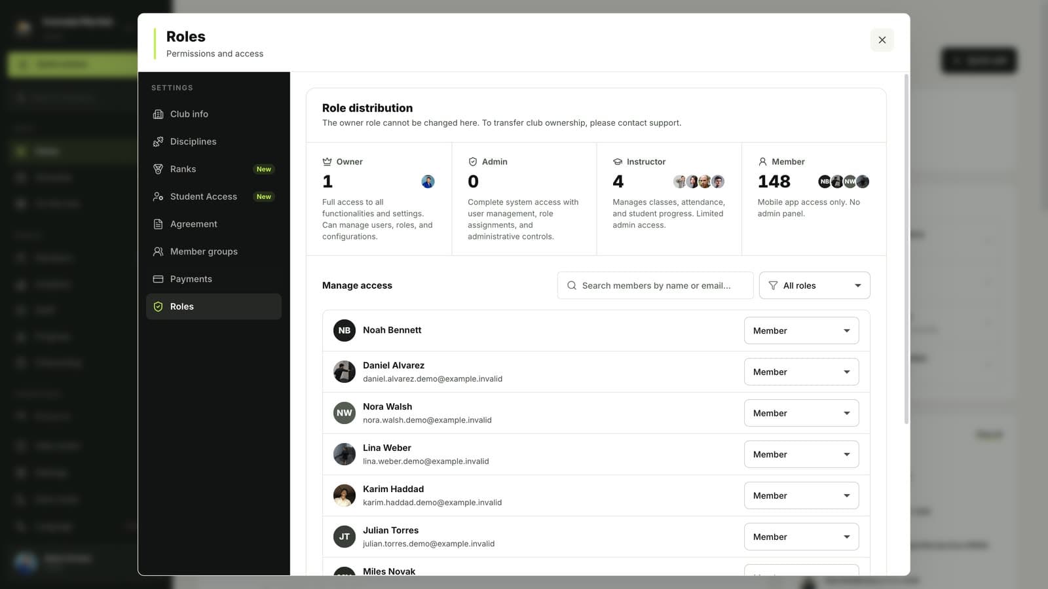Click the Instructor graduation cap icon
This screenshot has width=1048, height=589.
coord(617,162)
